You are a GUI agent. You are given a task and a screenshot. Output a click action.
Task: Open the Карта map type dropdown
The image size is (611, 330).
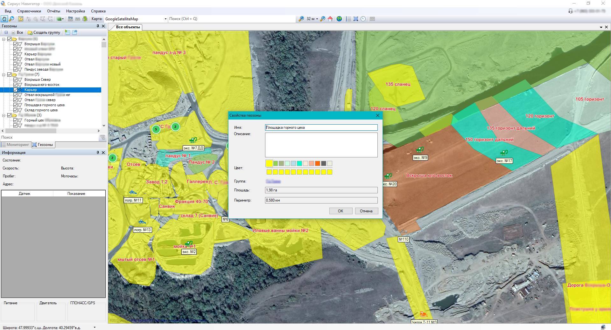[165, 19]
